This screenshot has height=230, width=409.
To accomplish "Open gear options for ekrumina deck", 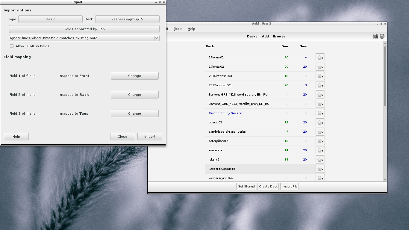I will (320, 150).
